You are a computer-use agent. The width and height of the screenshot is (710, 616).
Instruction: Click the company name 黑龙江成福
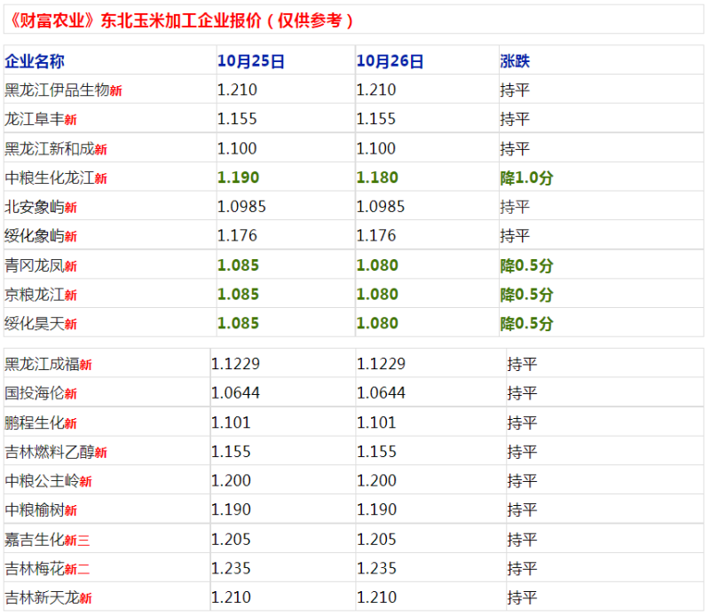pos(42,364)
